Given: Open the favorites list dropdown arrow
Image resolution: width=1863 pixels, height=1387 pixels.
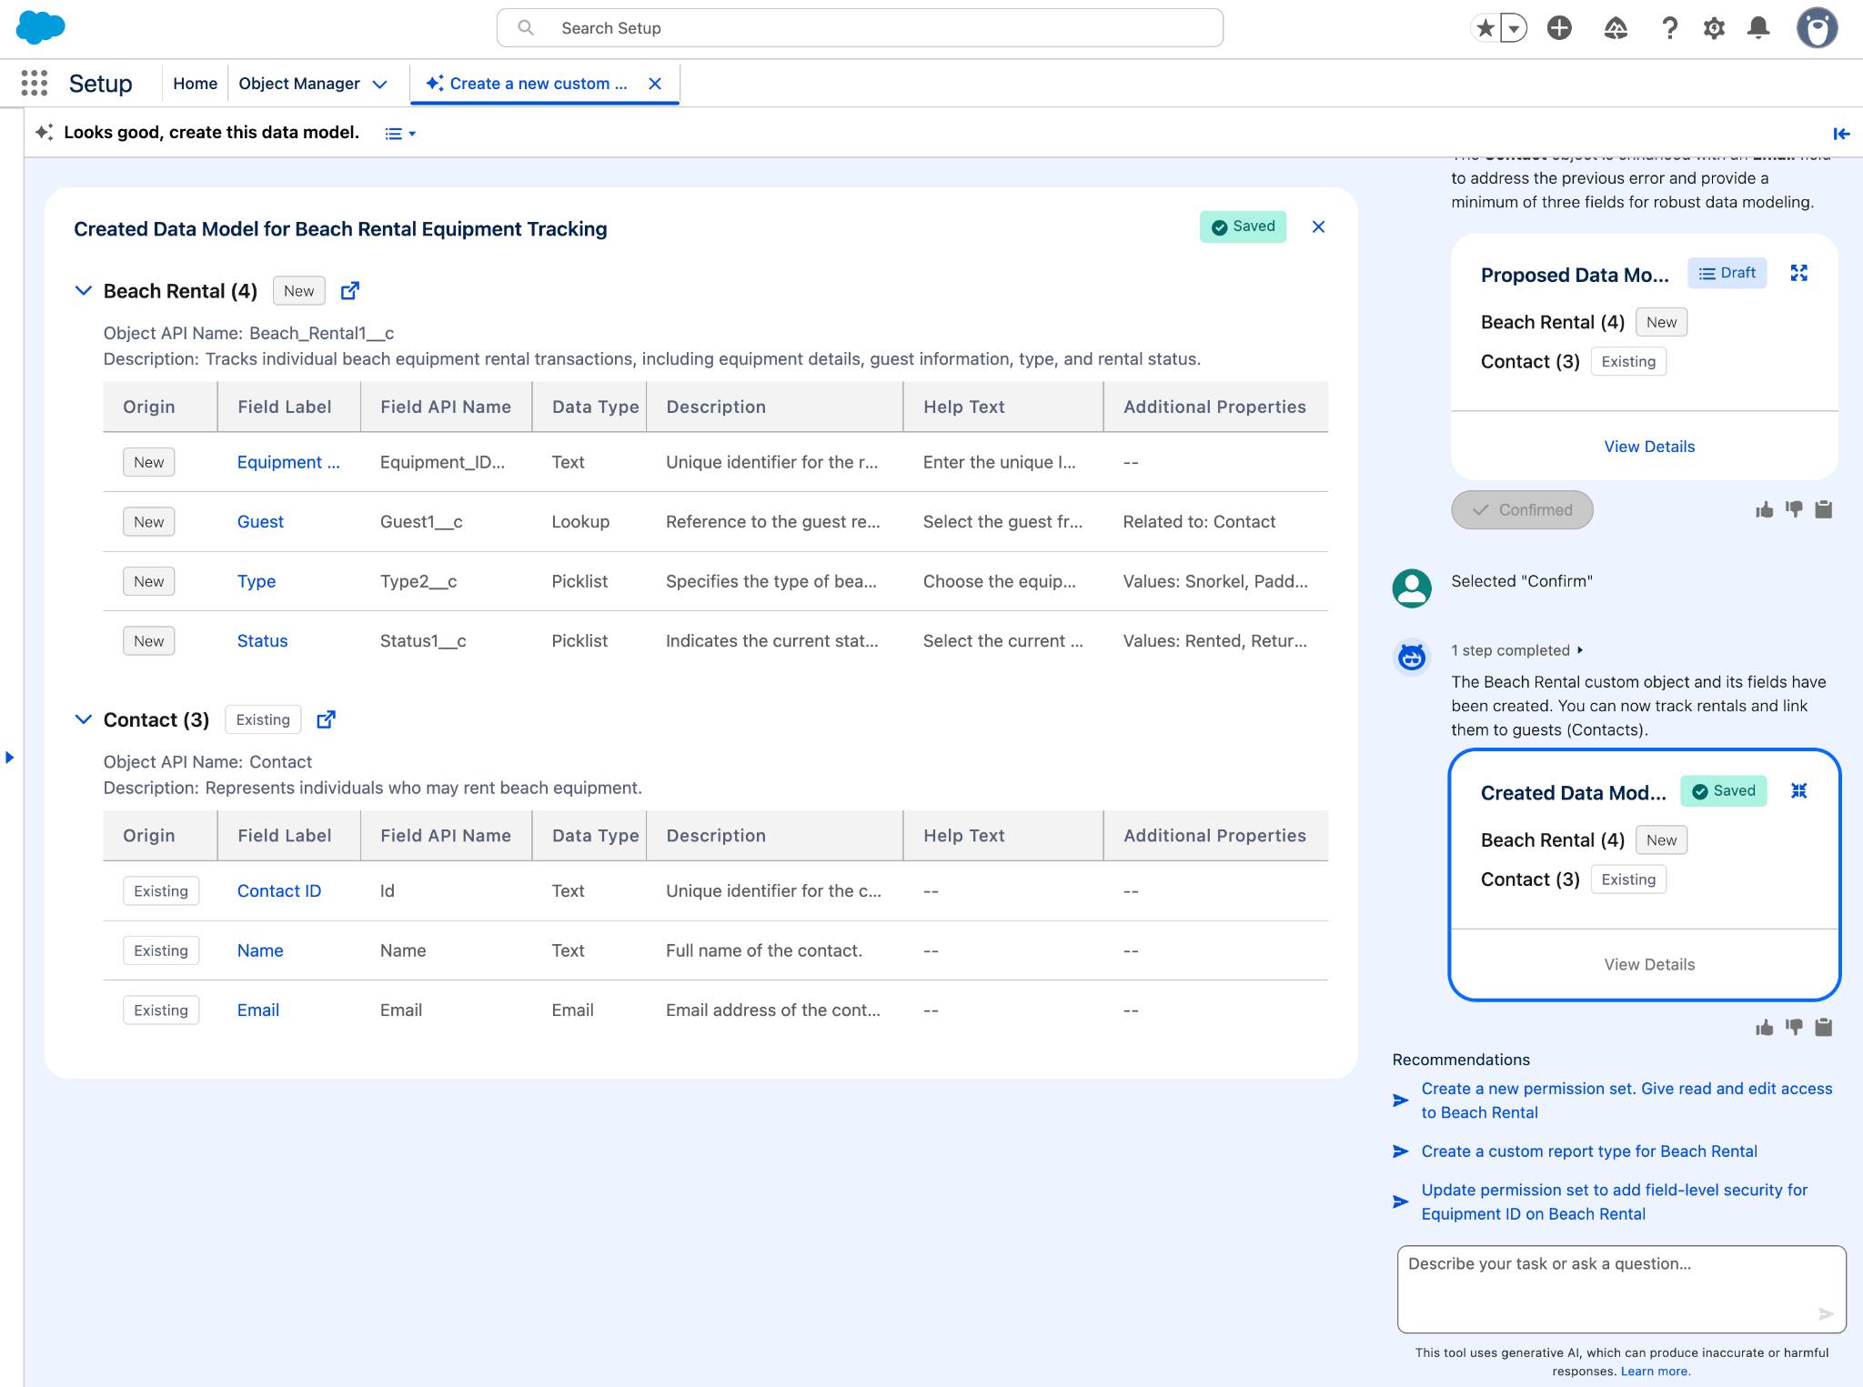Looking at the screenshot, I should pos(1514,28).
